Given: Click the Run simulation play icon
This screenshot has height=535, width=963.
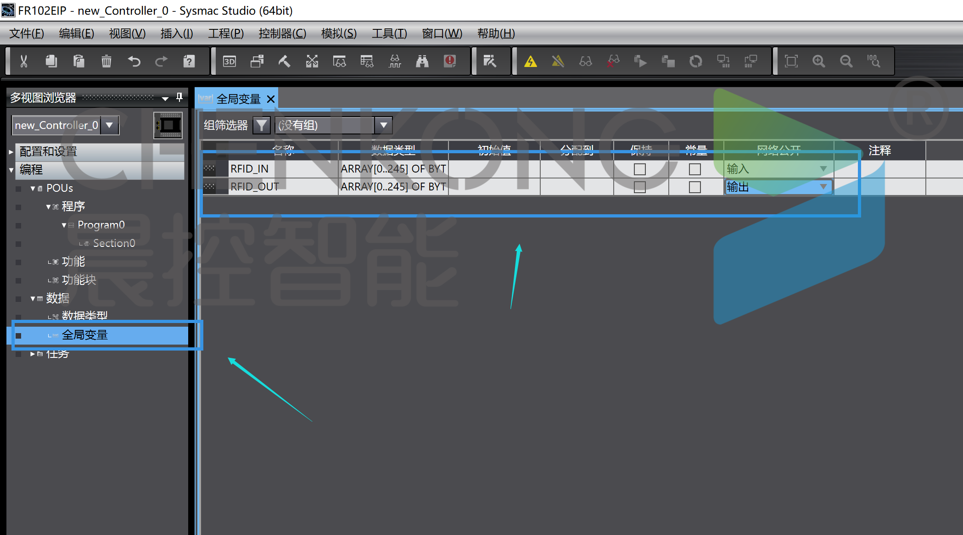Looking at the screenshot, I should coord(641,61).
